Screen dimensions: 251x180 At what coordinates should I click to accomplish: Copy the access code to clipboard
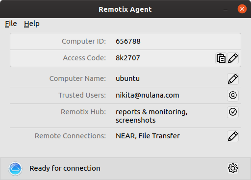click(221, 58)
